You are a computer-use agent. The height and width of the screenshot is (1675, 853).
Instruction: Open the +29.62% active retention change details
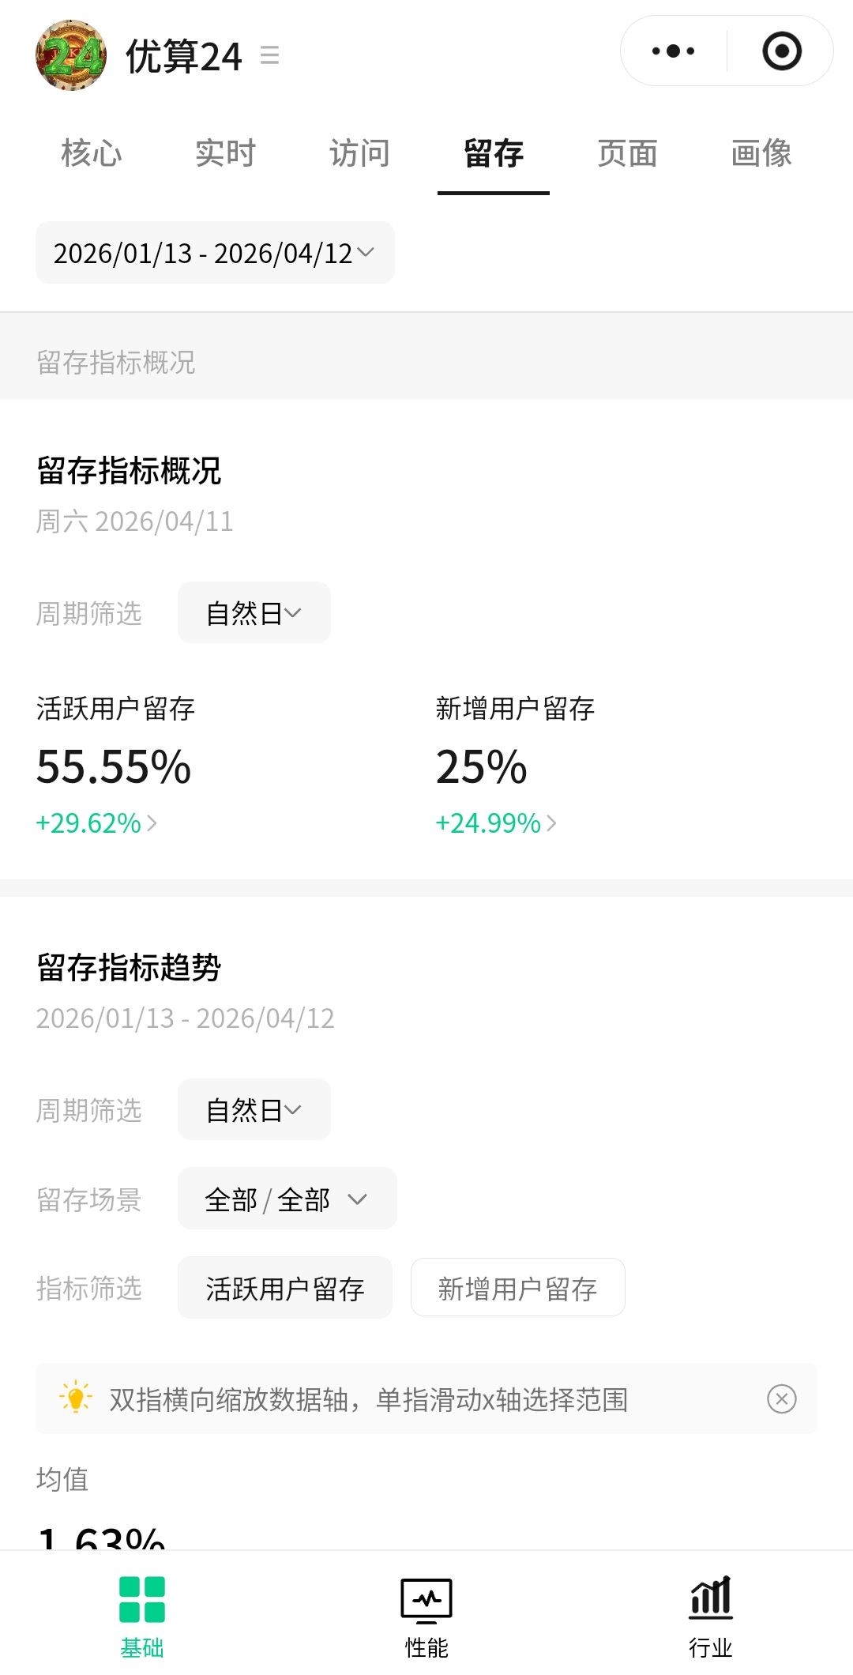(96, 823)
